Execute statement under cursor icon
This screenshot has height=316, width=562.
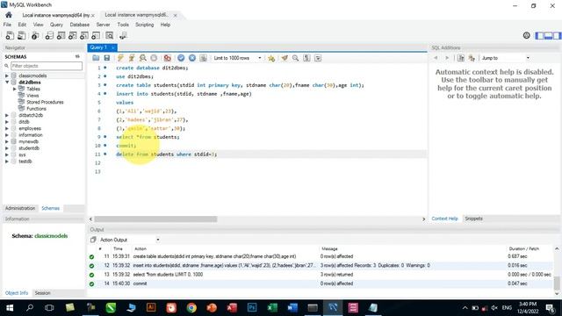[x=132, y=58]
